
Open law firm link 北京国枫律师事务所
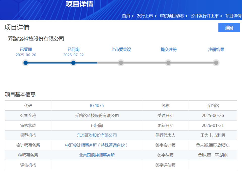[97, 155]
